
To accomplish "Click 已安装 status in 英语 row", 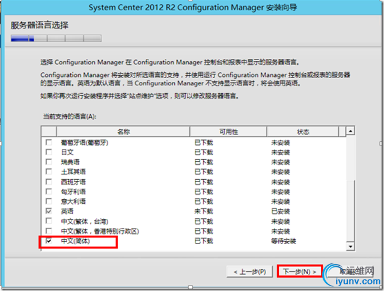I will 281,211.
